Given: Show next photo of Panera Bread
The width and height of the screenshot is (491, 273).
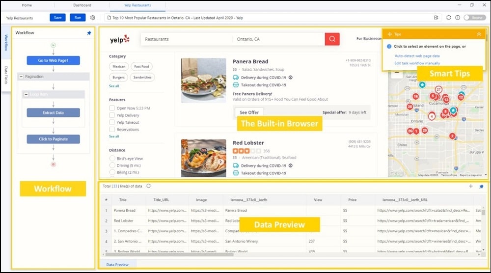Looking at the screenshot, I should tap(221, 81).
